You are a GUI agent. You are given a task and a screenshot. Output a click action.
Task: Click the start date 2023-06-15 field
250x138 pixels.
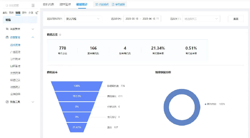132,19
